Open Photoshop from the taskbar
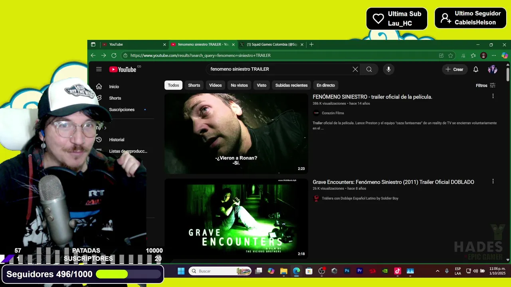The image size is (511, 287). (347, 271)
